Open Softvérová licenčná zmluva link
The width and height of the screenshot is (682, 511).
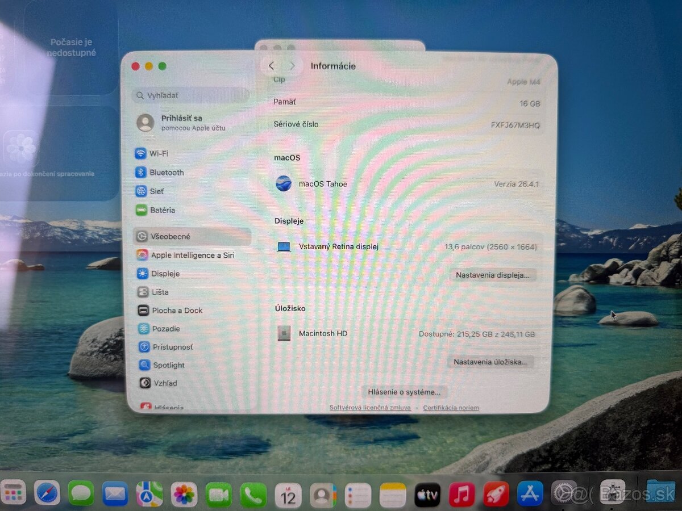pos(370,408)
